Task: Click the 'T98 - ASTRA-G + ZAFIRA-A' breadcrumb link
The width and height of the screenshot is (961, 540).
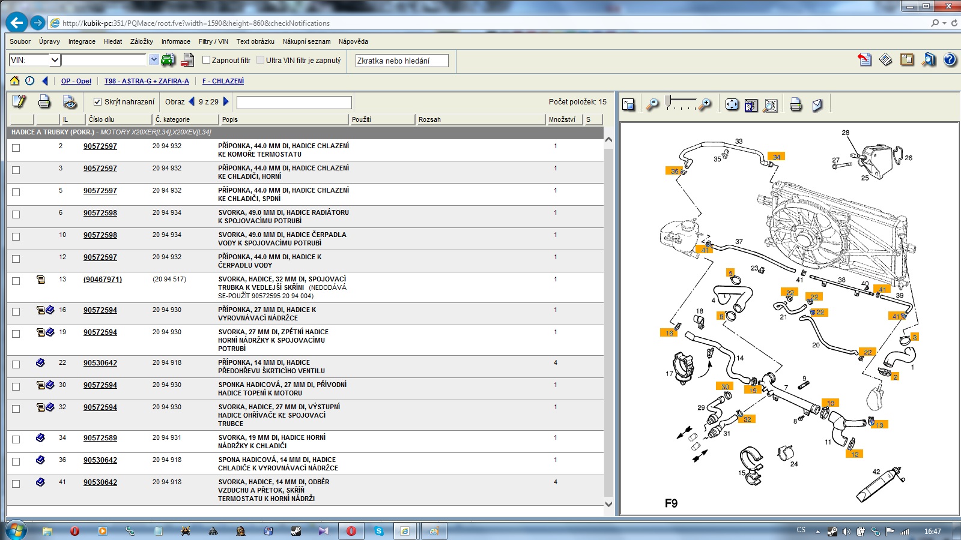Action: coord(147,81)
